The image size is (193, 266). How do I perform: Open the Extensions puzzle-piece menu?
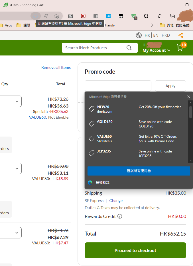tap(146, 16)
